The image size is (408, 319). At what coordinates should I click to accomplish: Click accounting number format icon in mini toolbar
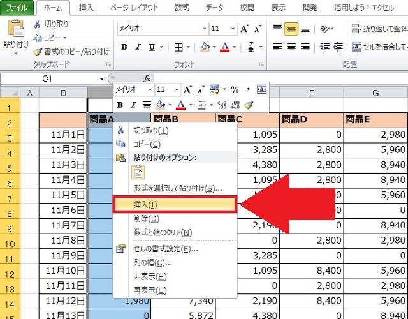pyautogui.click(x=215, y=89)
